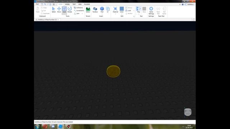Expand the quick access toolbar dropdown
This screenshot has width=230, height=129.
(x=56, y=4)
